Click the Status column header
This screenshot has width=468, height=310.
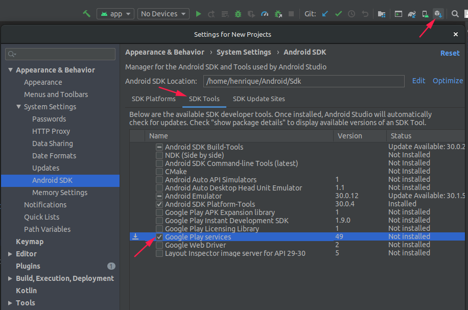426,136
